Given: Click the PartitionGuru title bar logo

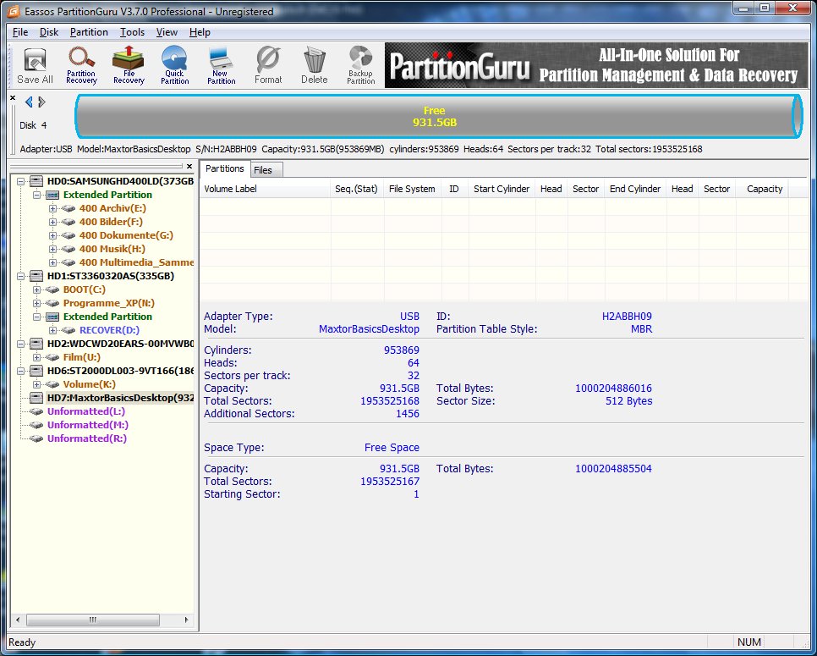Looking at the screenshot, I should pyautogui.click(x=13, y=11).
